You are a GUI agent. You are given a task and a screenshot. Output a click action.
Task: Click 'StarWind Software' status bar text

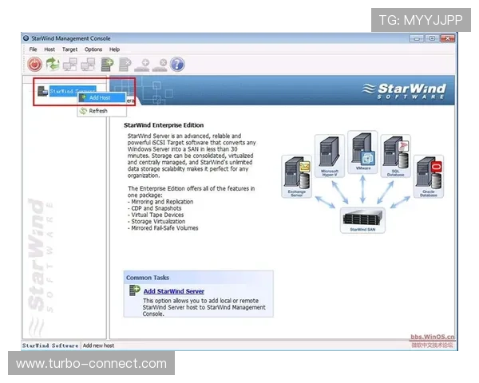pyautogui.click(x=50, y=345)
